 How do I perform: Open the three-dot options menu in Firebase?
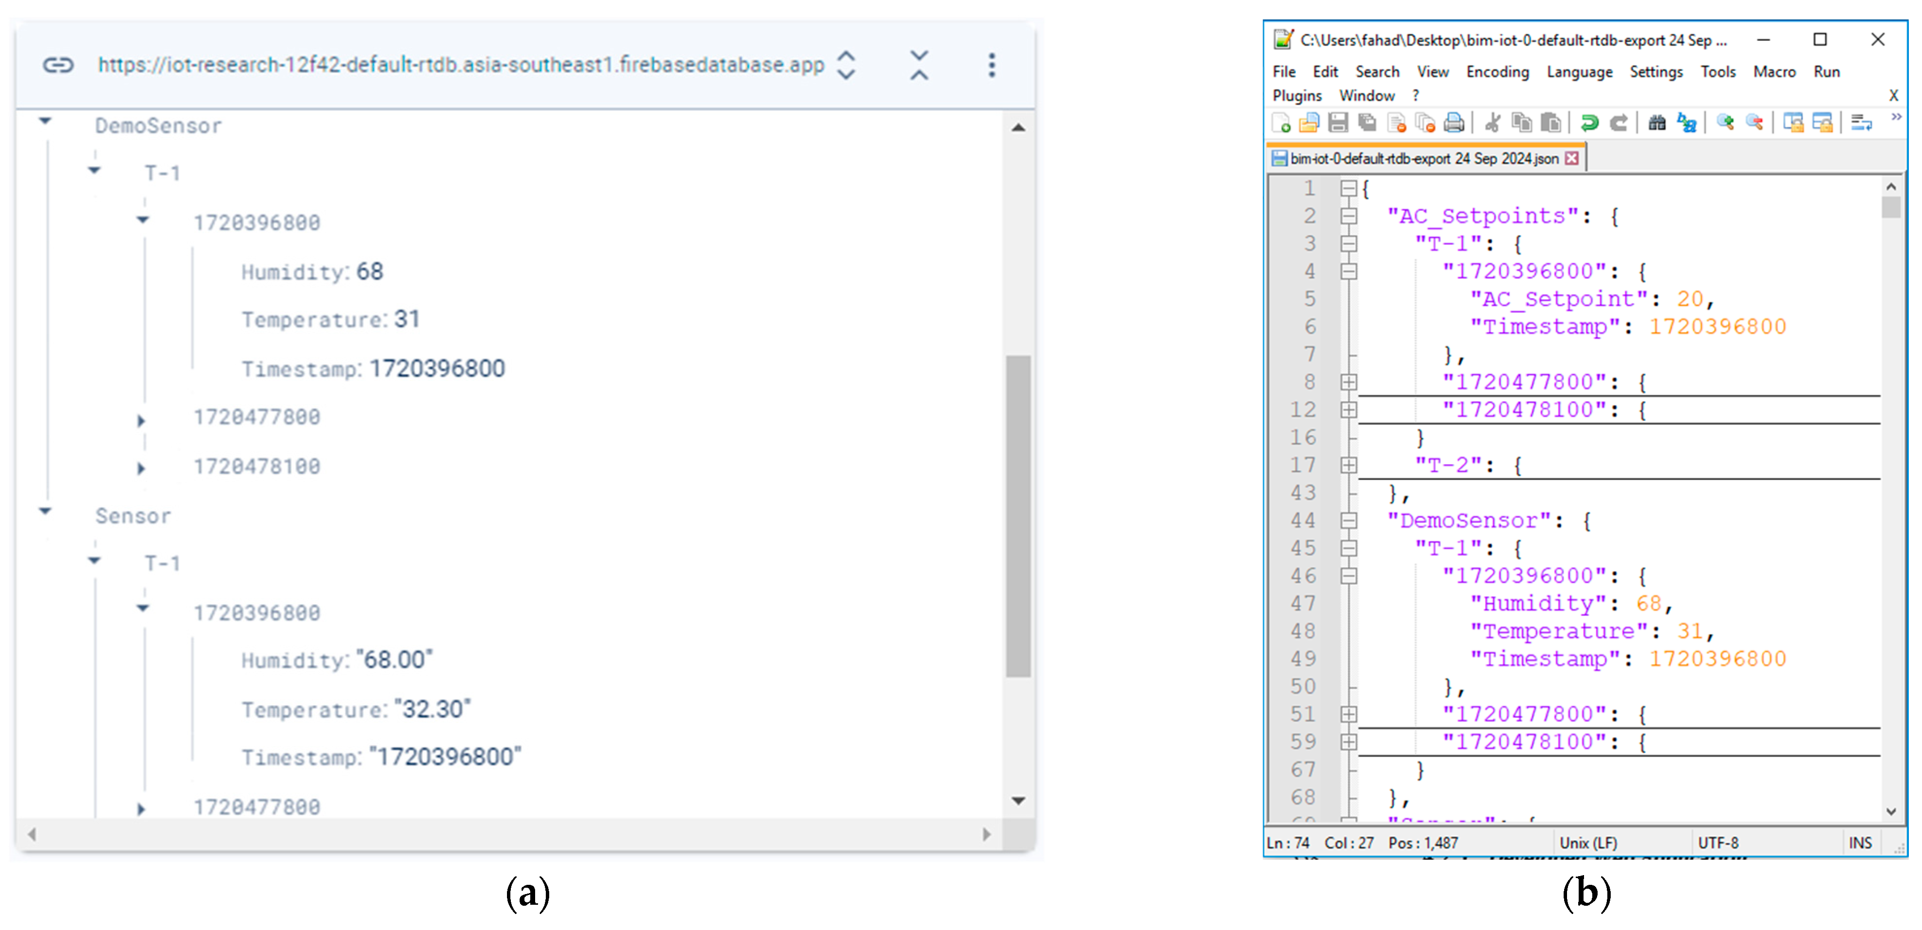coord(992,66)
